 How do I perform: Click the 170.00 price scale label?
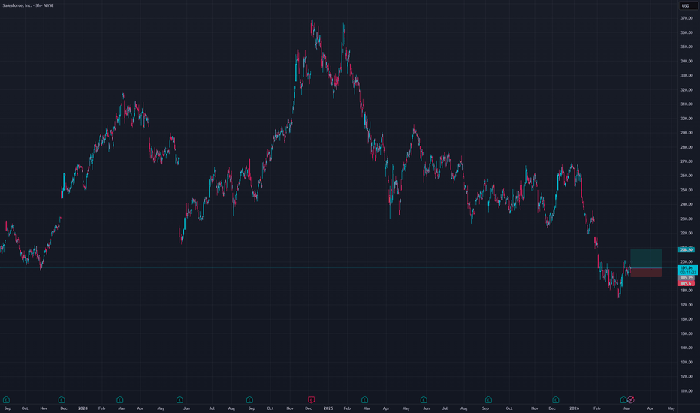[686, 305]
